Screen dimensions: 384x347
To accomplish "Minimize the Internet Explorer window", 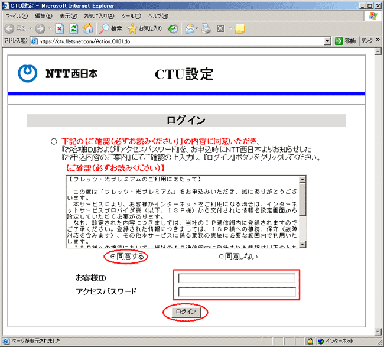I will pos(363,5).
